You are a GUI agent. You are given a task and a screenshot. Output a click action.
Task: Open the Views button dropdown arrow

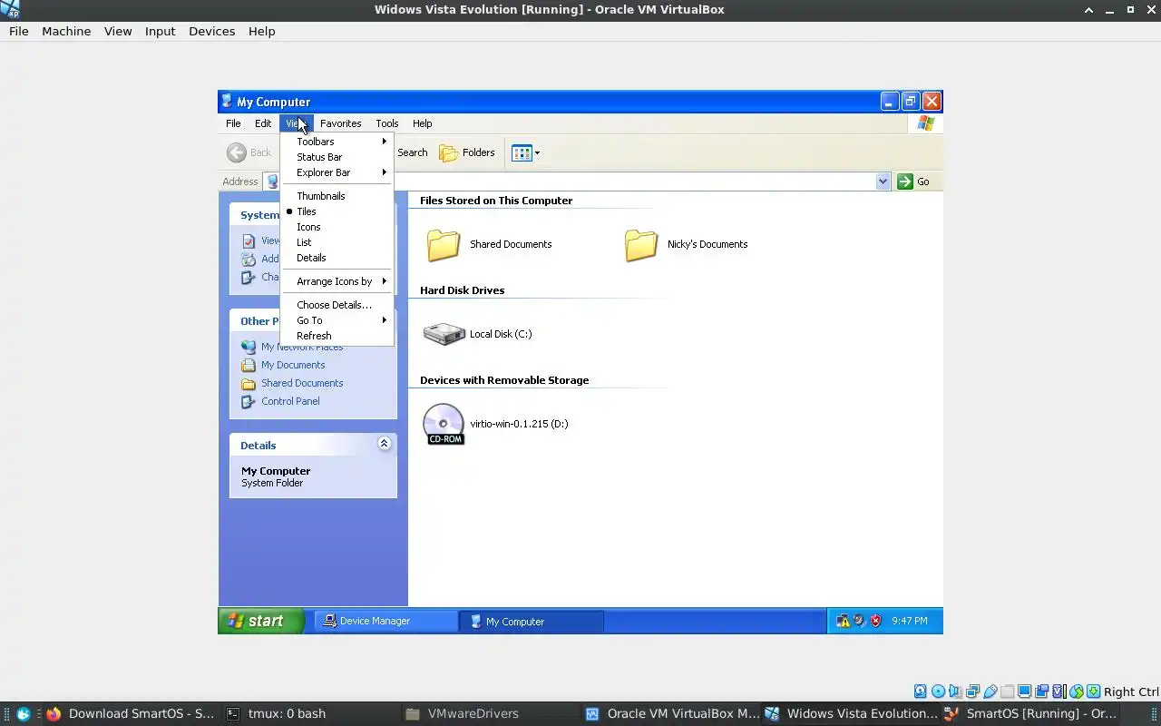click(537, 152)
